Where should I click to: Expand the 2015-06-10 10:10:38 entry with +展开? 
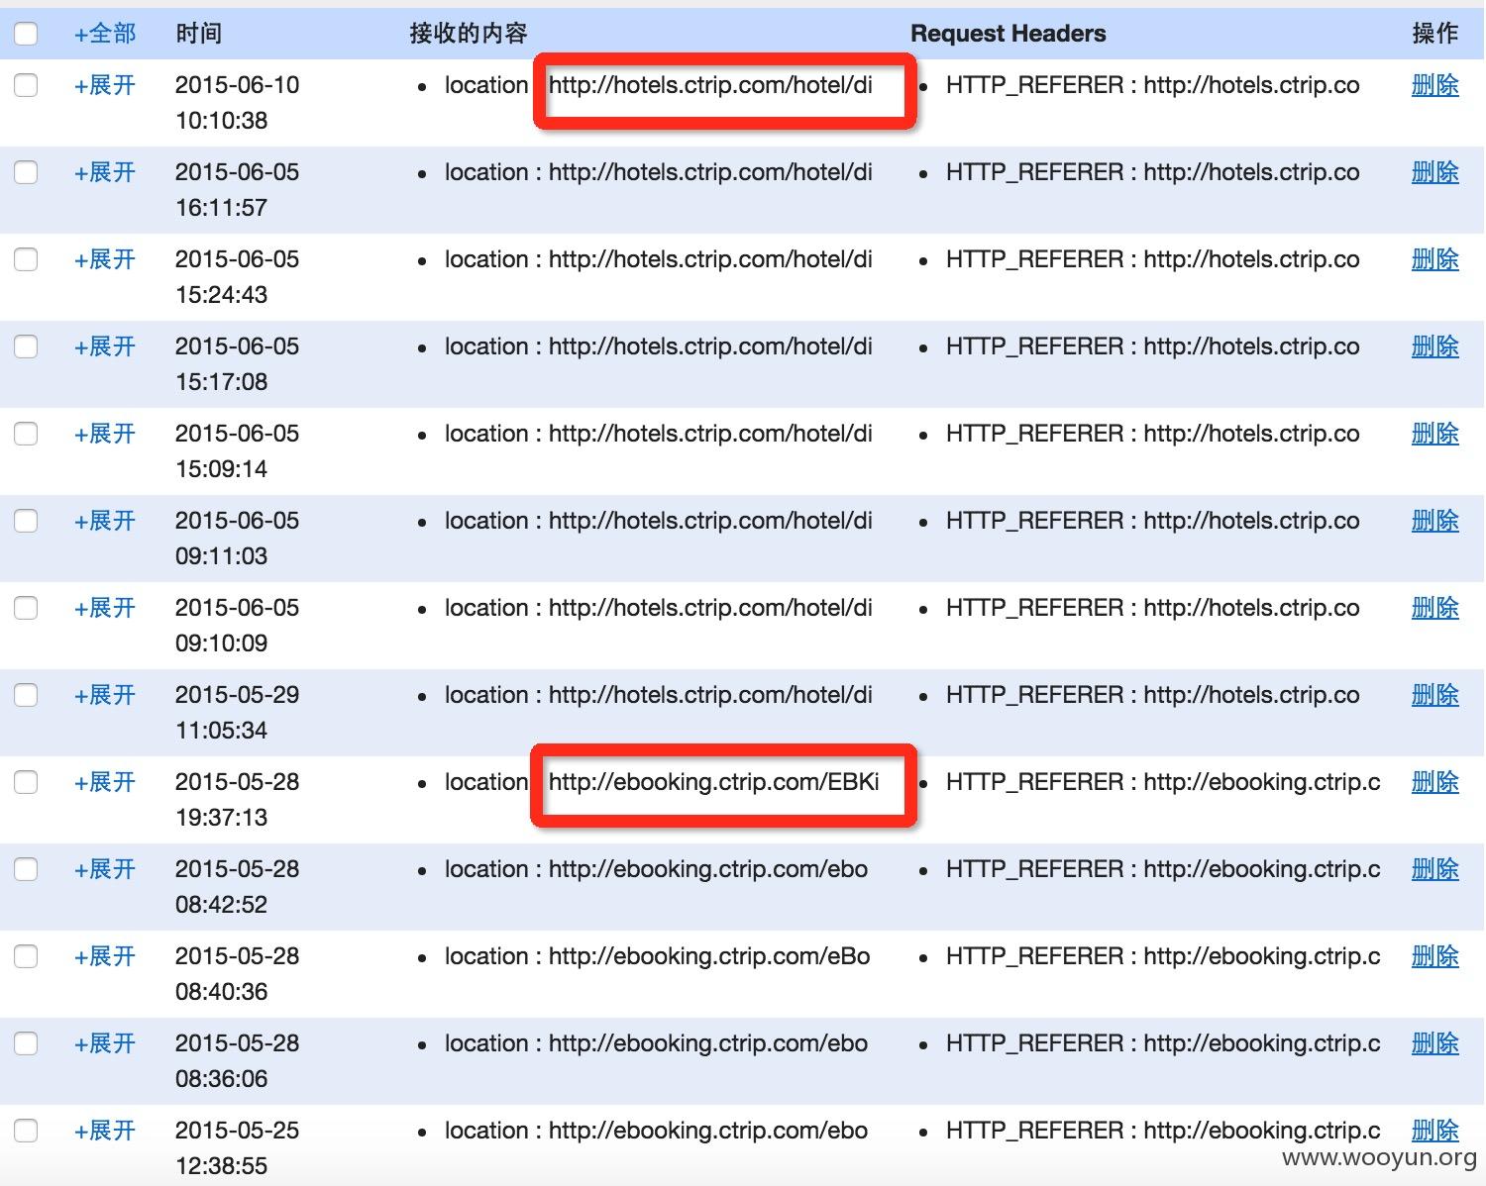pos(105,85)
